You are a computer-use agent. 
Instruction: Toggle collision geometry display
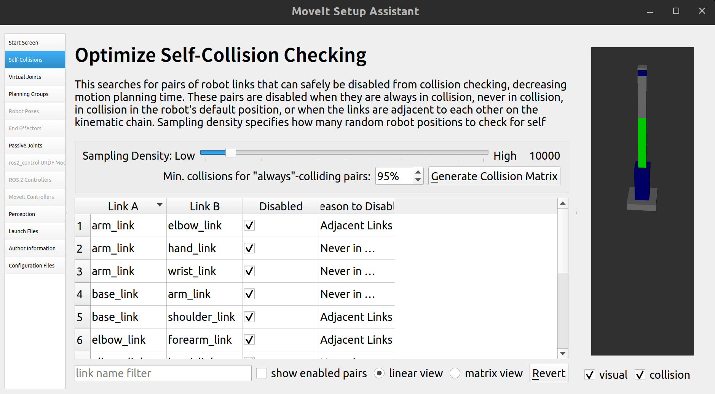(x=640, y=375)
